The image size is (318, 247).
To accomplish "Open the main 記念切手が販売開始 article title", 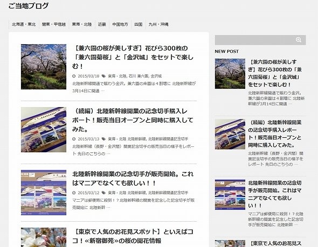I will pyautogui.click(x=133, y=179).
